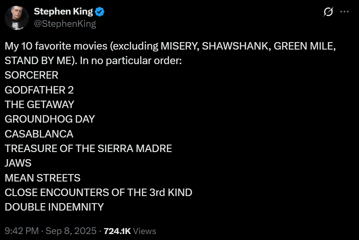Open the three-dot more options menu

(x=344, y=12)
